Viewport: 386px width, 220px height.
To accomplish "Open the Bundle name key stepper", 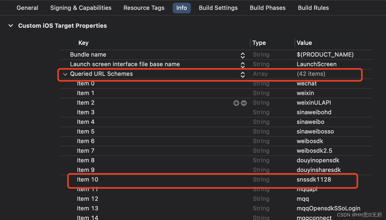I will pos(242,55).
